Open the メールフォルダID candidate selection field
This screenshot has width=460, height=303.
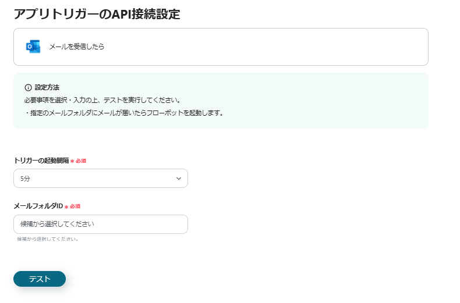100,224
